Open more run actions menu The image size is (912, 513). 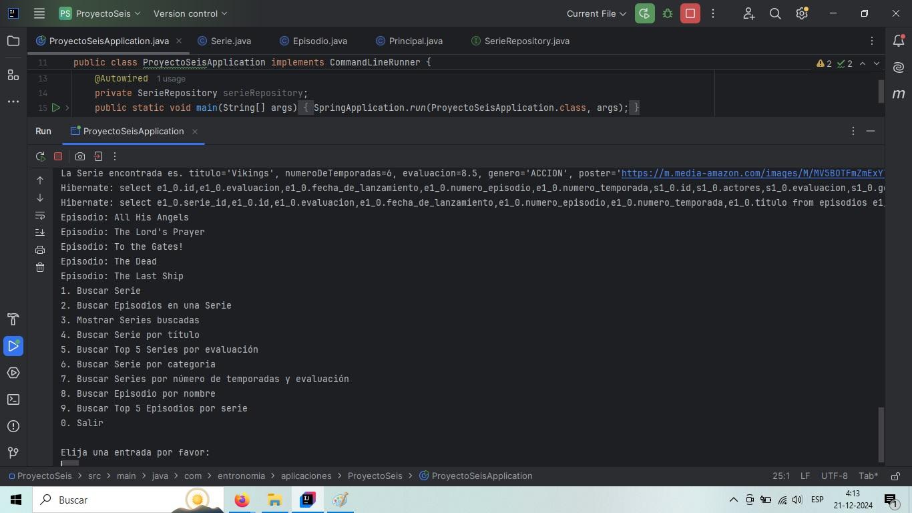point(713,13)
